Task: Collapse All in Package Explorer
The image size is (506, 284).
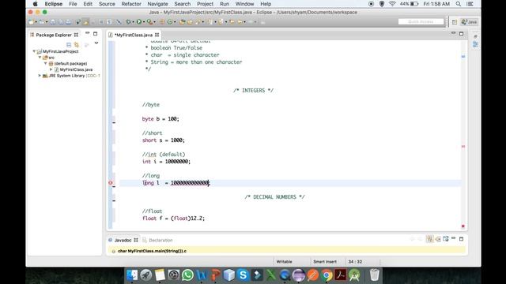Action: [x=69, y=45]
